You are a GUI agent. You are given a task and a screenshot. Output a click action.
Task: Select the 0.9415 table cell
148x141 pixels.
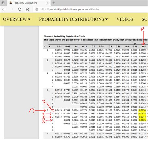tap(58, 110)
